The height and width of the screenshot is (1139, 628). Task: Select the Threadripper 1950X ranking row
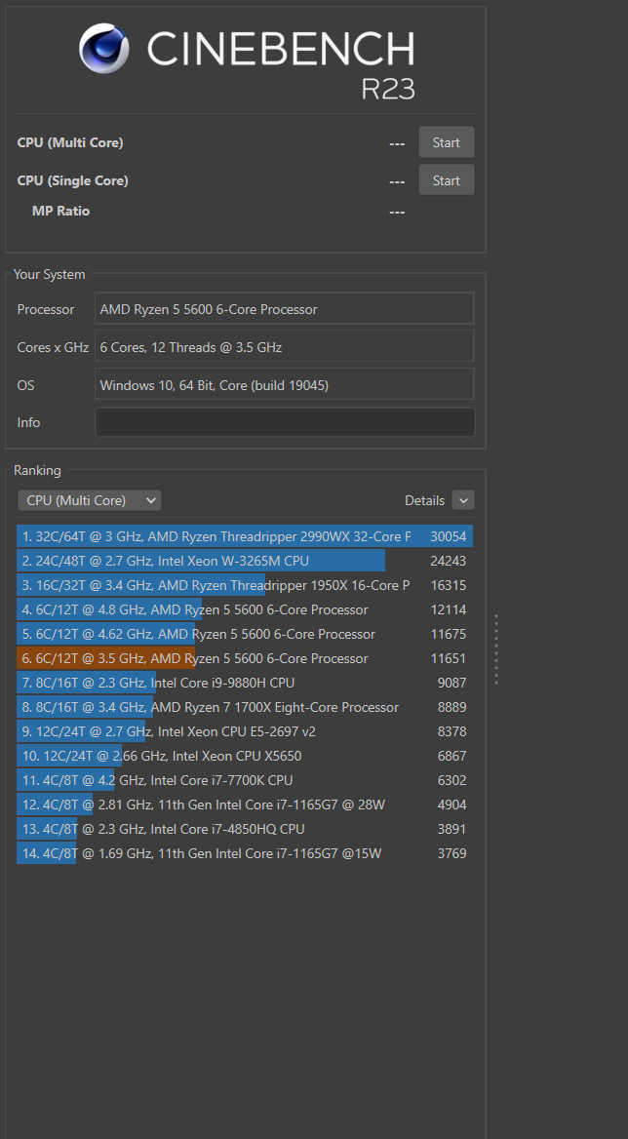pos(245,585)
